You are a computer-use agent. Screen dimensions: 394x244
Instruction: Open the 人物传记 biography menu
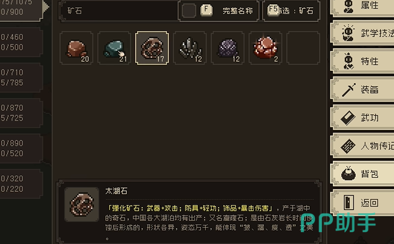363,146
